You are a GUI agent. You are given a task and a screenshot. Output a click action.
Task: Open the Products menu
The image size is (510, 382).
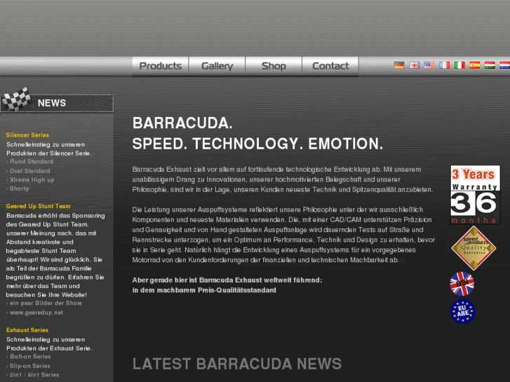coord(161,66)
